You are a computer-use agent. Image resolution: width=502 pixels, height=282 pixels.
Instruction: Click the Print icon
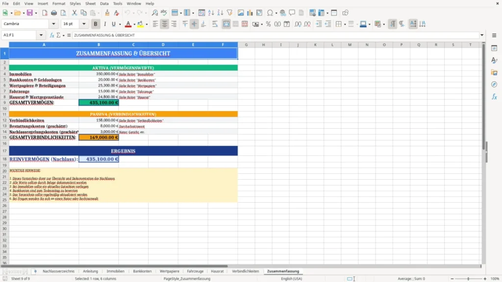tap(54, 13)
